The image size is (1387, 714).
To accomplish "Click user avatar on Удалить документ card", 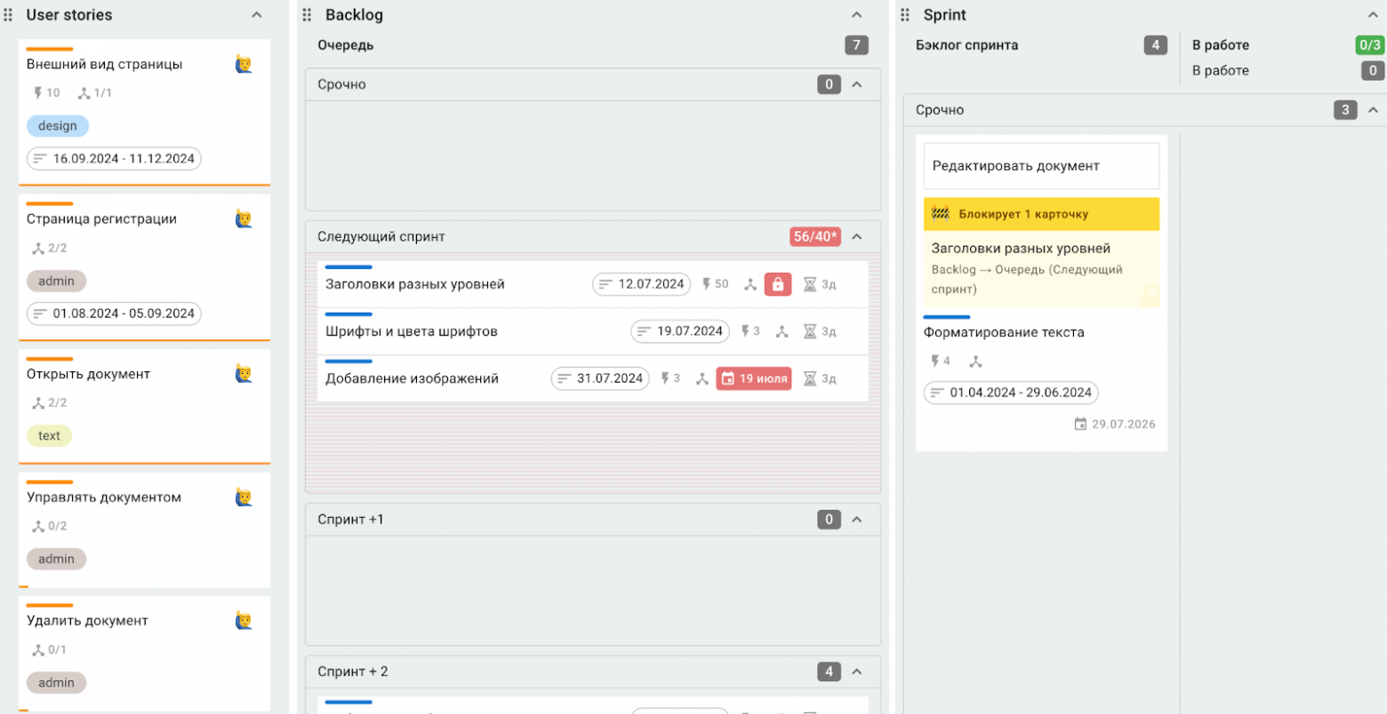I will [x=244, y=621].
